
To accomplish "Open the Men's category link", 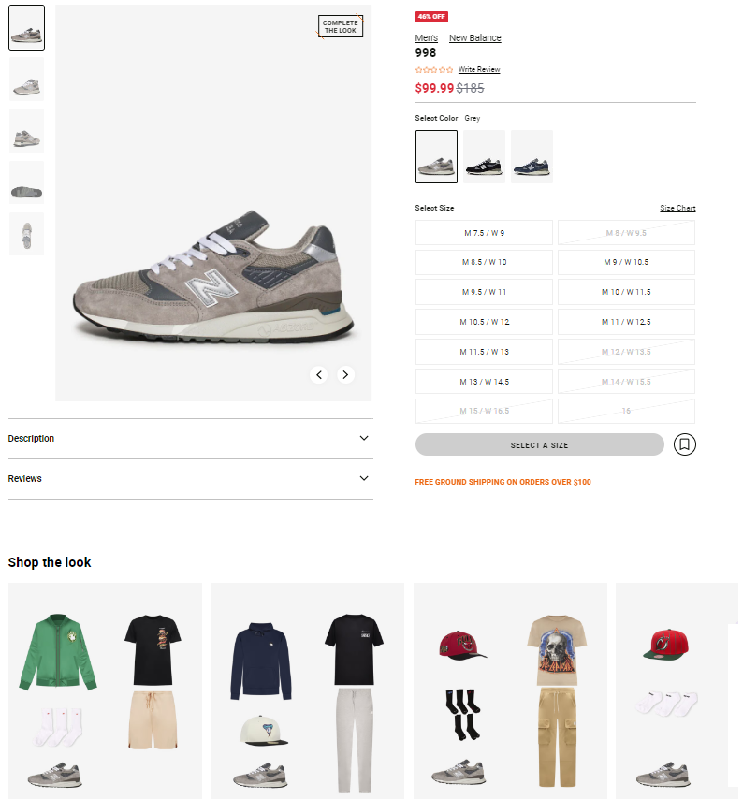I will tap(426, 37).
